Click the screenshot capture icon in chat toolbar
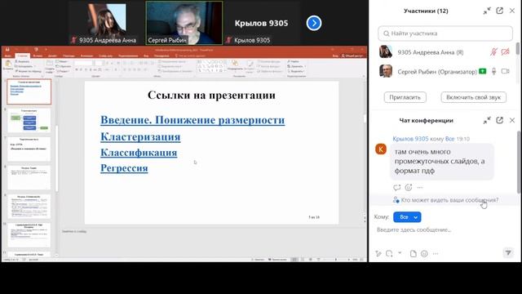 tap(389, 254)
